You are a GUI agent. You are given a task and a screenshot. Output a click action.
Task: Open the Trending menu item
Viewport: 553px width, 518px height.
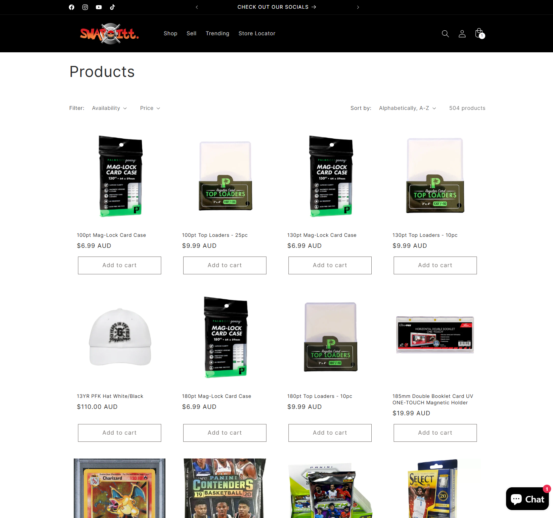click(217, 33)
